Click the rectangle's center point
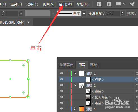This screenshot has width=138, height=112. (x=10, y=79)
